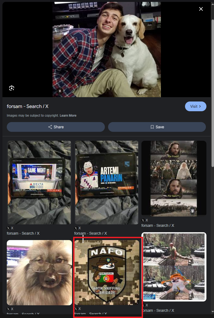214x318 pixels.
Task: Click X source icon under dog with glasses
Action: 8,309
